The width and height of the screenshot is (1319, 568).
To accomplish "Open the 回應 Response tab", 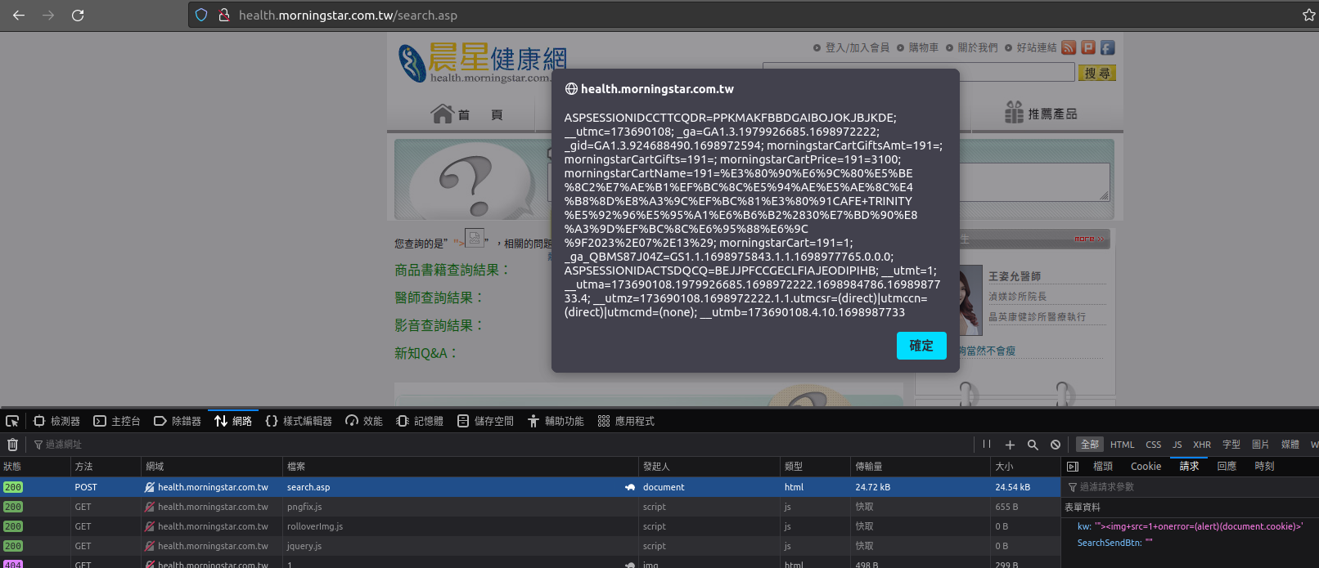I will pos(1227,467).
